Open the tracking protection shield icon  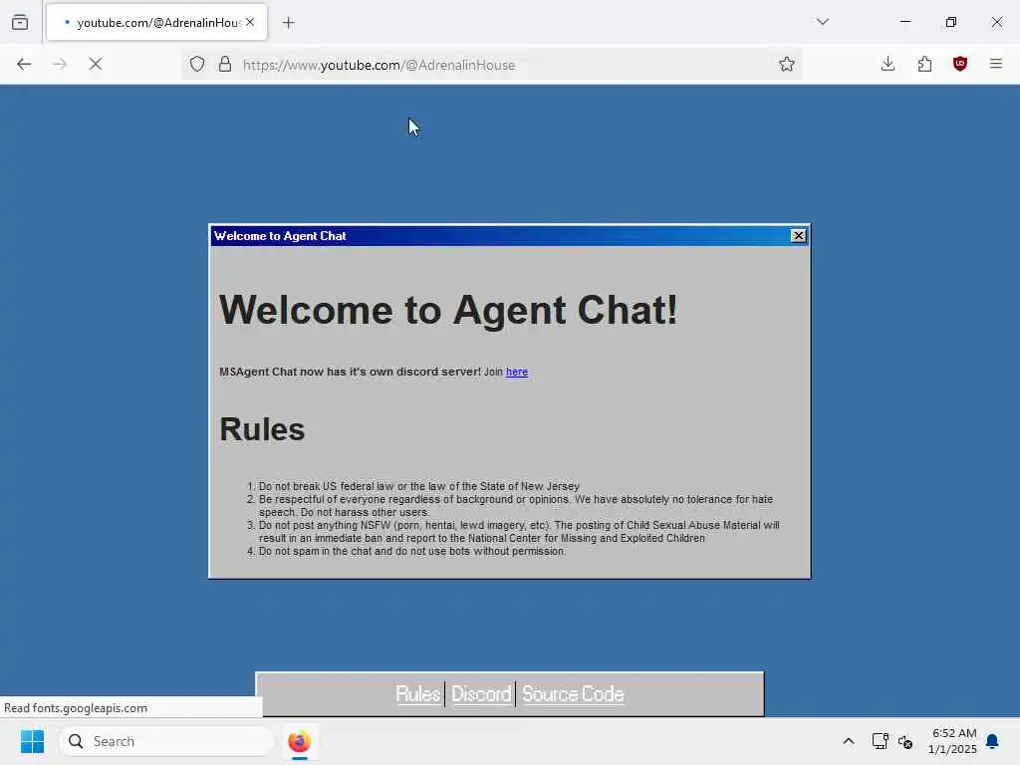pyautogui.click(x=197, y=64)
